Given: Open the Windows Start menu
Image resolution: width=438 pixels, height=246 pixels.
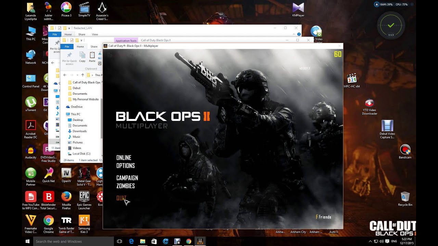Looking at the screenshot, I should point(27,241).
